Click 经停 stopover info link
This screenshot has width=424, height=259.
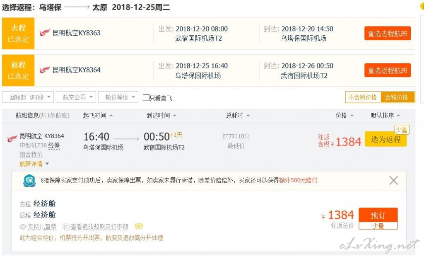pos(54,145)
